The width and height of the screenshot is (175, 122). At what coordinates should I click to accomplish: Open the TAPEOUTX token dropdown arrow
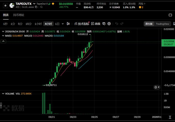[x=34, y=4]
